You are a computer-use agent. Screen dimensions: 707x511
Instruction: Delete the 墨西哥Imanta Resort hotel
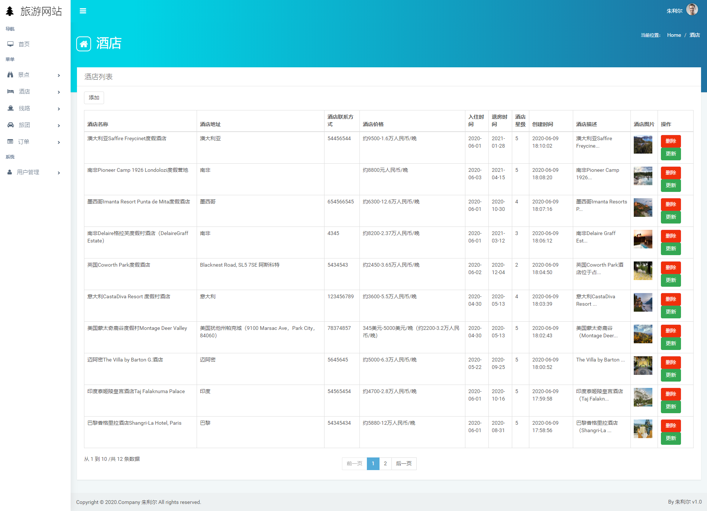[x=671, y=205]
